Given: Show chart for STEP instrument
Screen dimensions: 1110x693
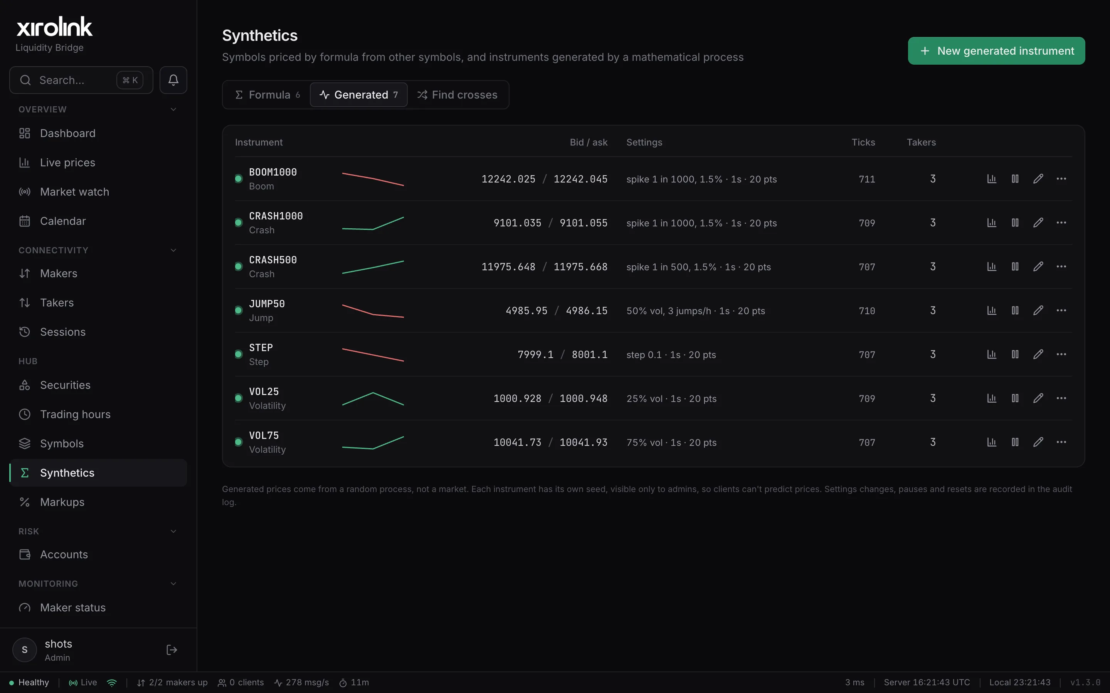Looking at the screenshot, I should point(992,354).
